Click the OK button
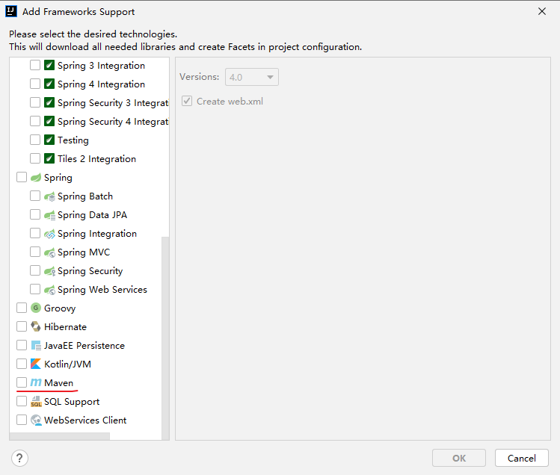This screenshot has width=560, height=475. (459, 458)
